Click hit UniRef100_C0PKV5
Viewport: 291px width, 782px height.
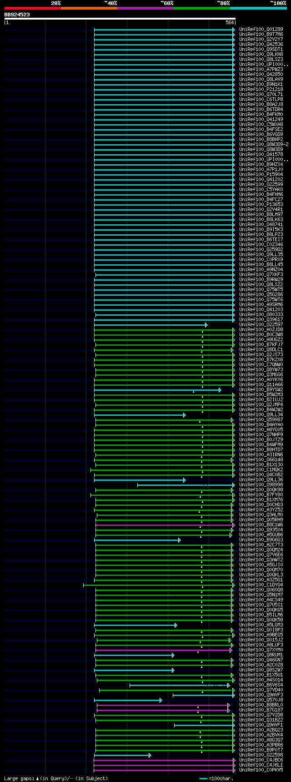pos(261,770)
